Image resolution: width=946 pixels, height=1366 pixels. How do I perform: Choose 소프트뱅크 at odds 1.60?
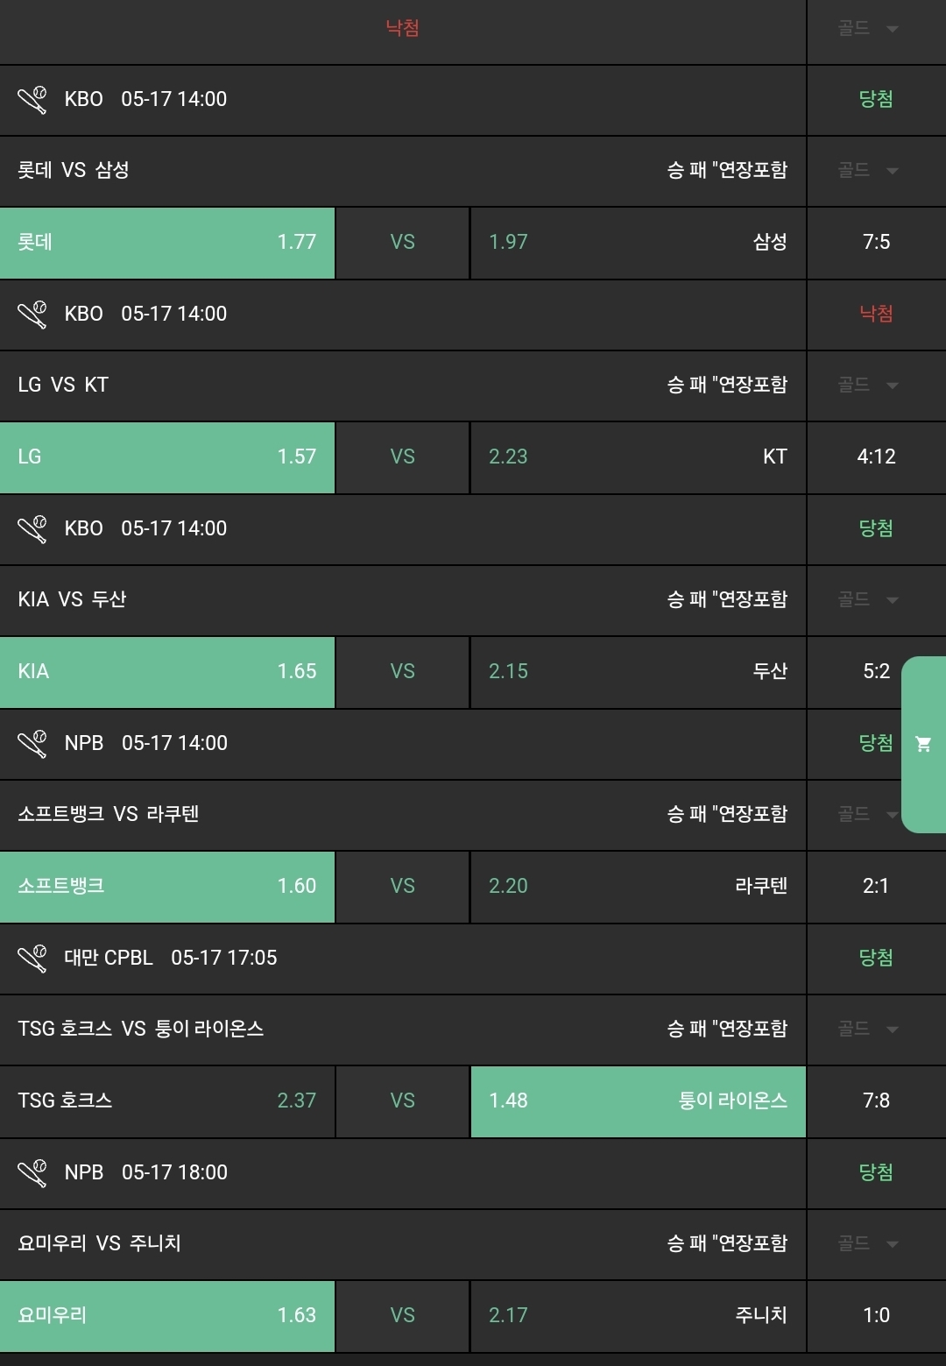coord(167,887)
